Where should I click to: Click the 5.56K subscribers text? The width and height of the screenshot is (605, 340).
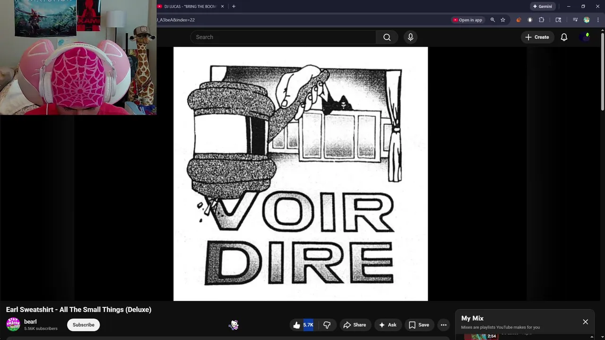[x=41, y=329]
